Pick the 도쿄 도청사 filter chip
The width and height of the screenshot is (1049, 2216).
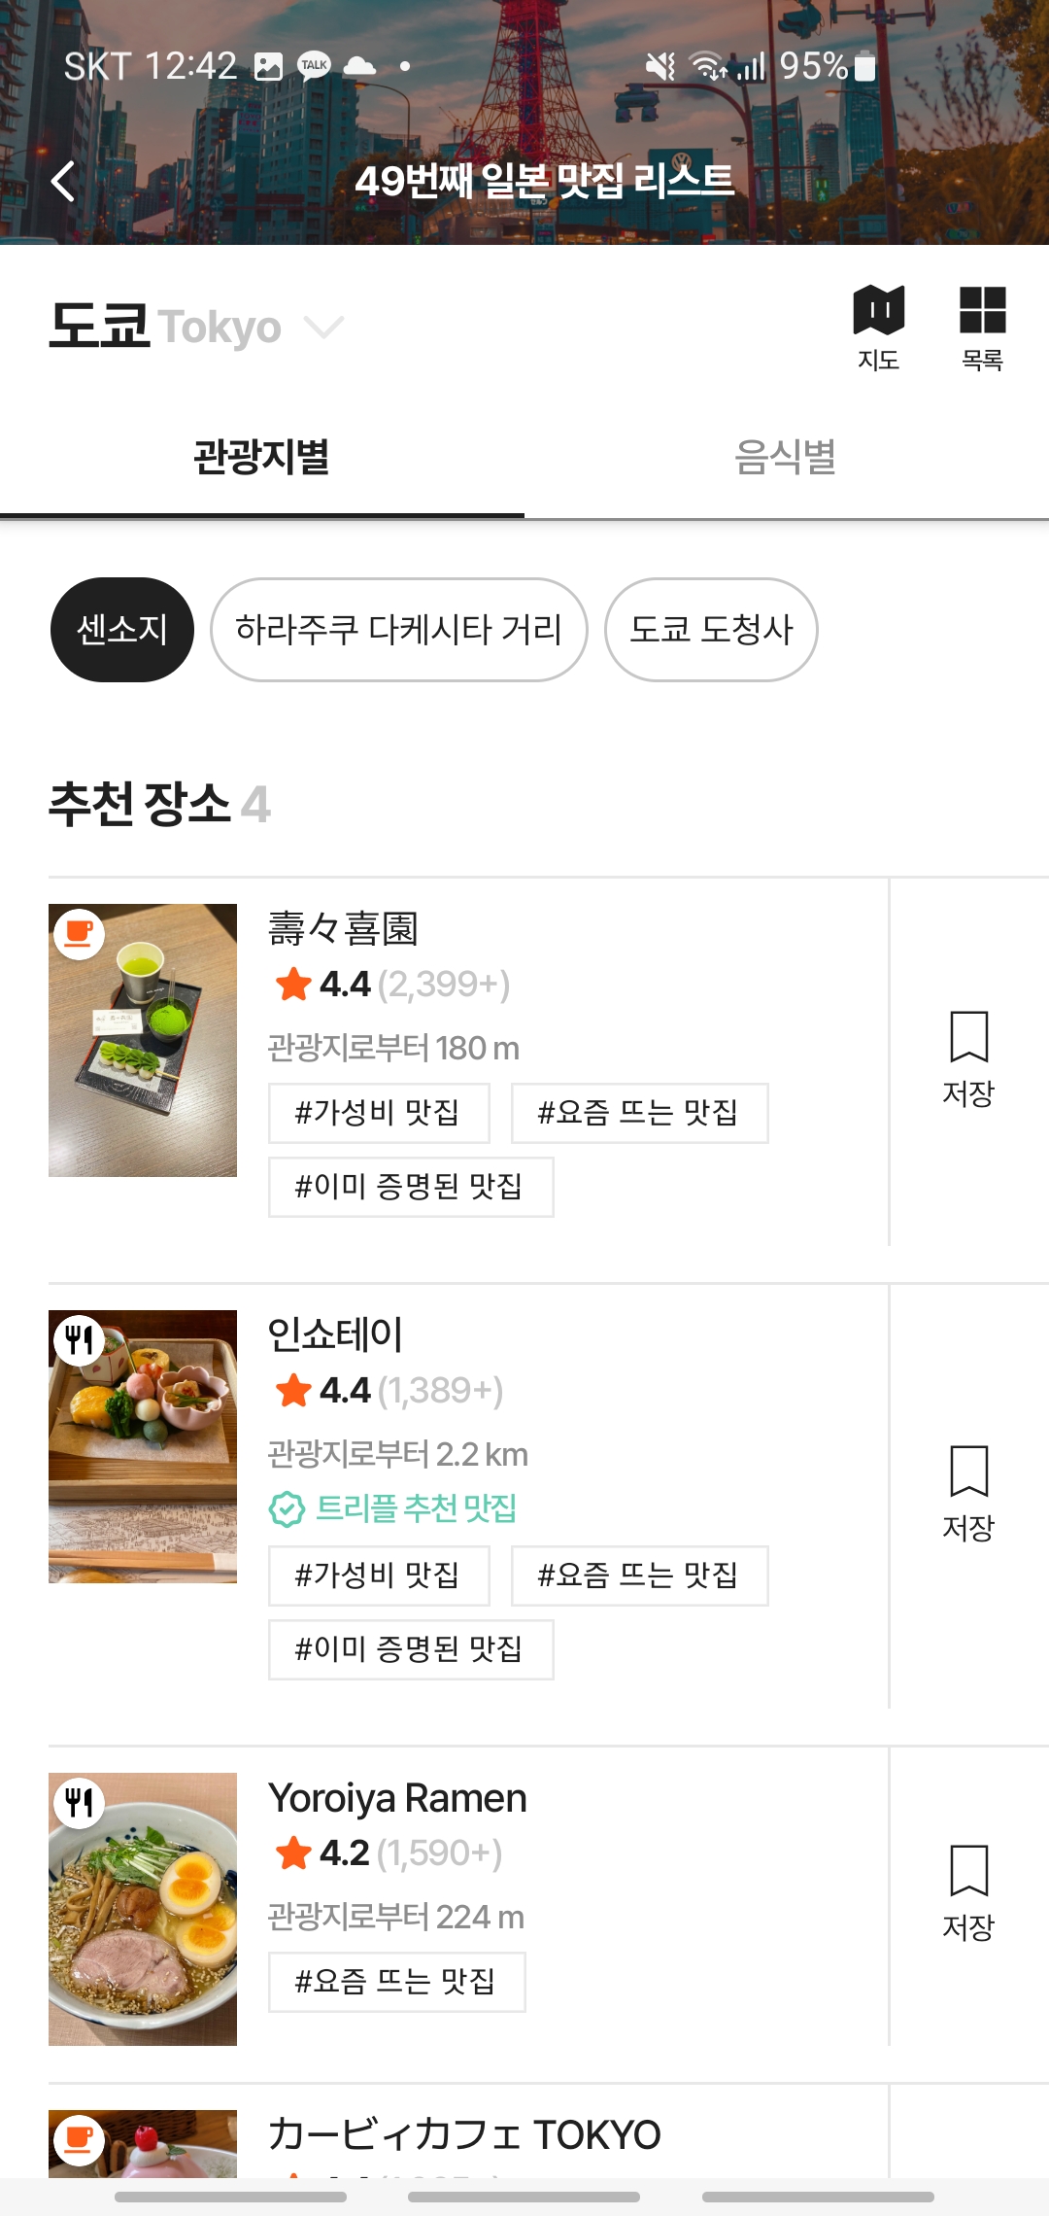tap(711, 630)
